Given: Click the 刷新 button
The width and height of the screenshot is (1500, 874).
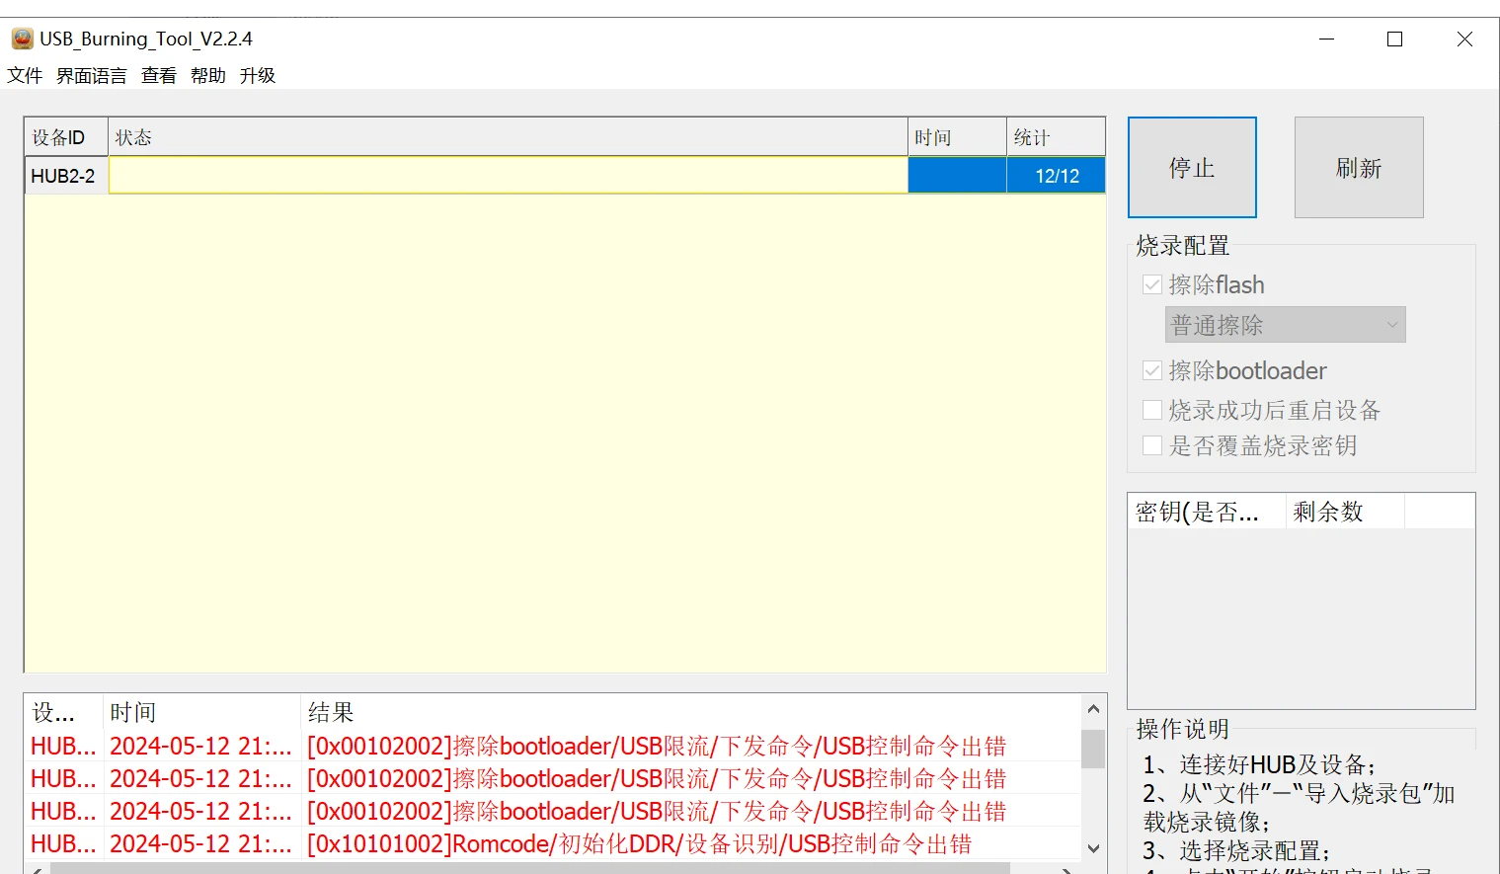Looking at the screenshot, I should point(1358,168).
